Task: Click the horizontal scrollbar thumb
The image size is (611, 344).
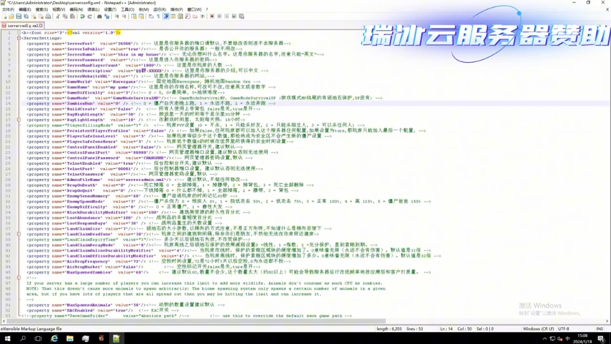Action: [196, 321]
